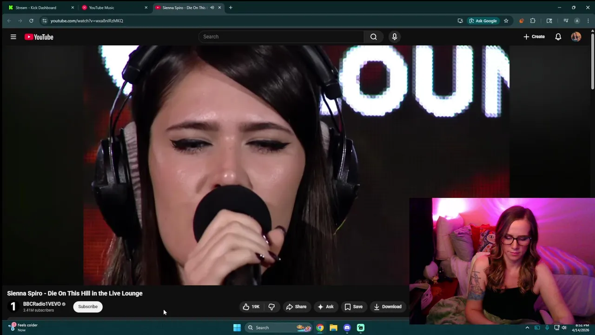Open Chrome from the taskbar
The image size is (595, 335).
click(320, 328)
